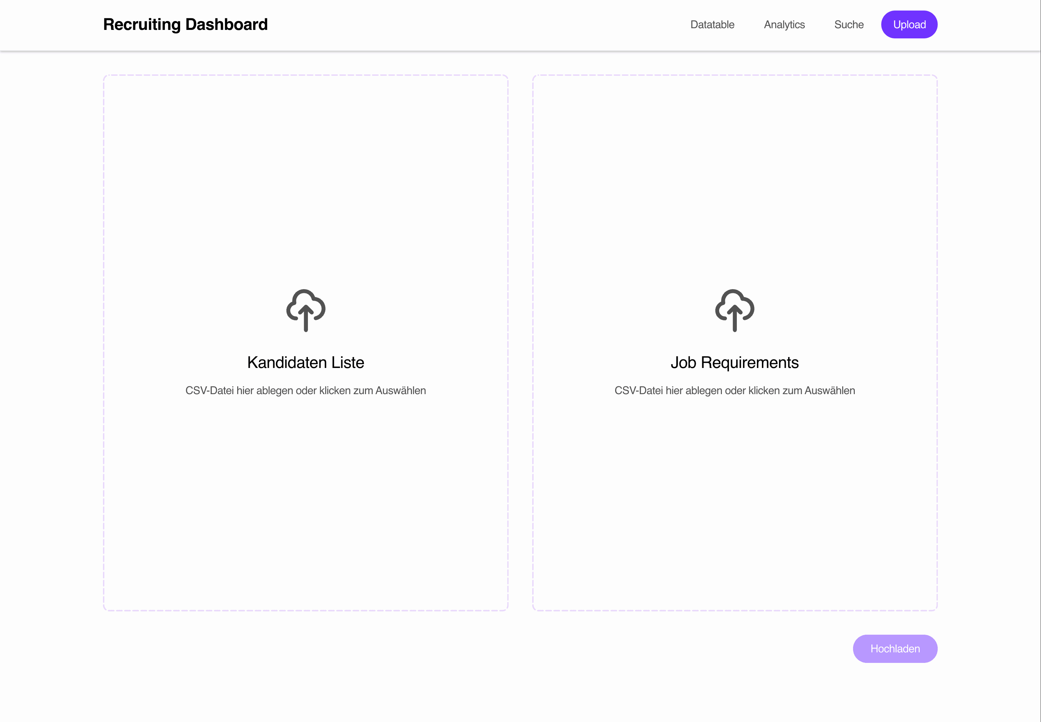Click the Recruiting Dashboard title
Screen dimensions: 1041x722
[x=185, y=24]
